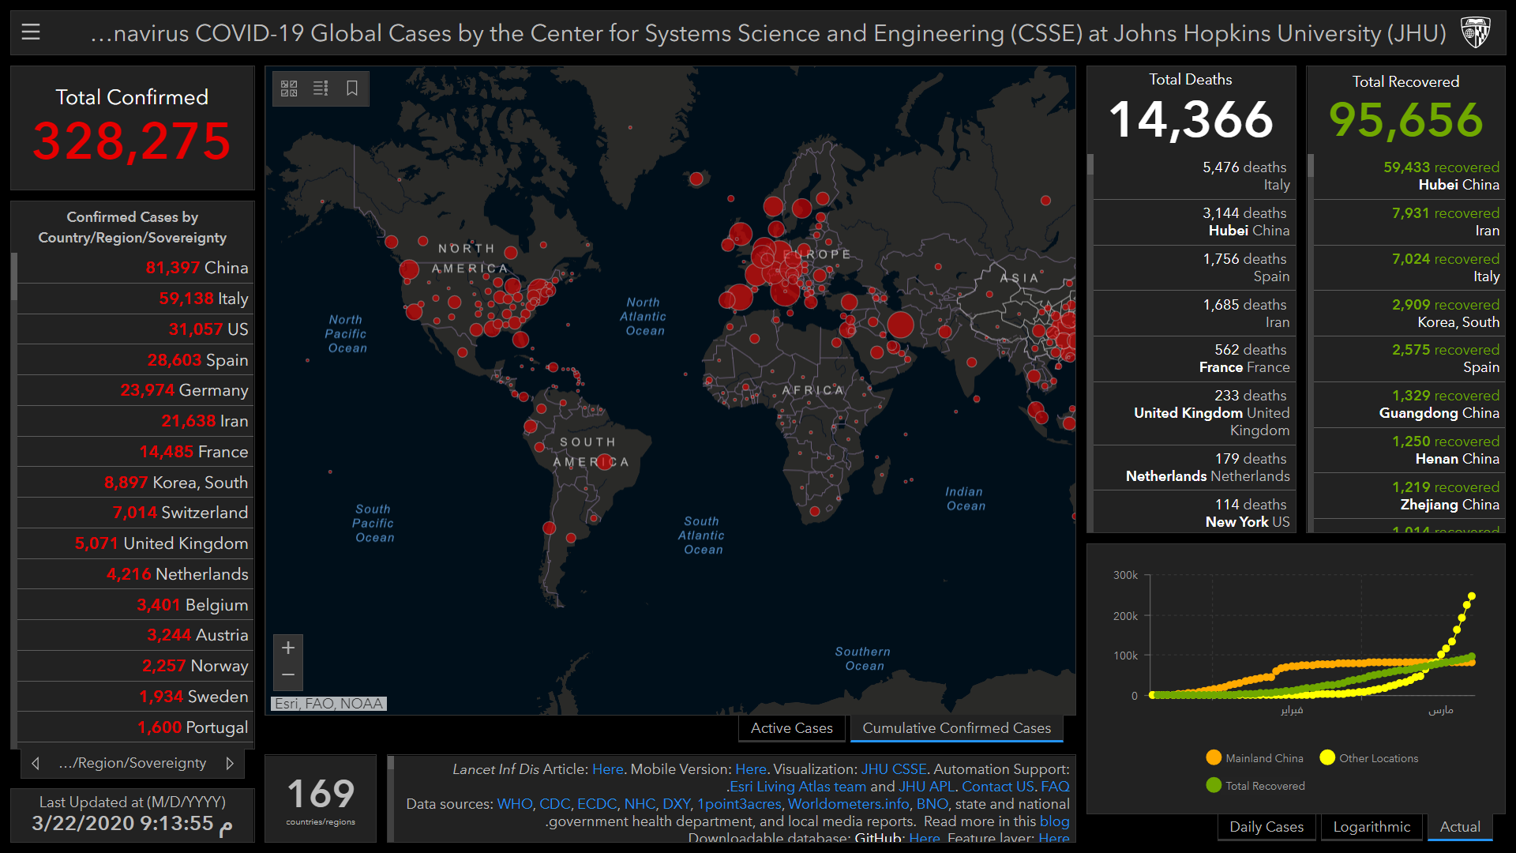Click the Johns Hopkins University shield logo
1516x853 pixels.
[1475, 32]
